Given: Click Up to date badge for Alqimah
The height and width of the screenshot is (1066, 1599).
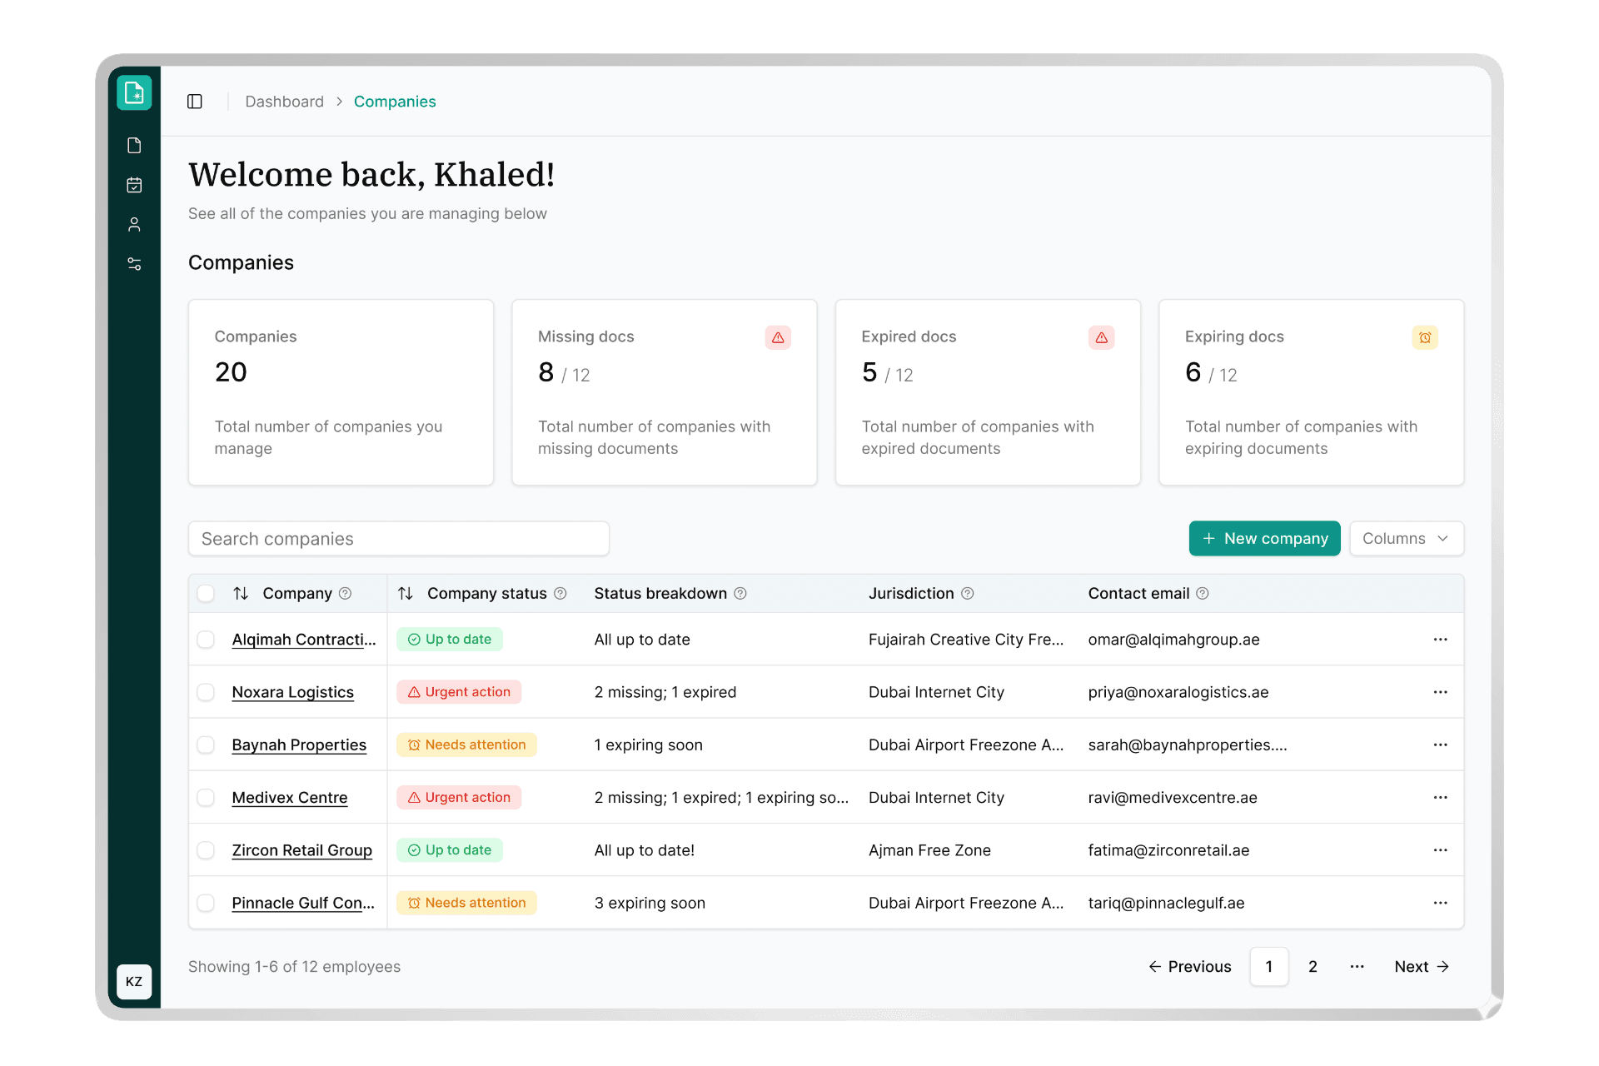Looking at the screenshot, I should [x=450, y=639].
